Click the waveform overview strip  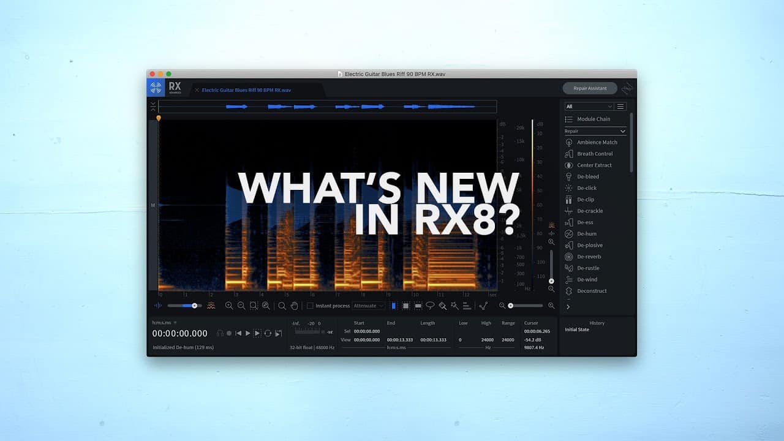pos(327,107)
